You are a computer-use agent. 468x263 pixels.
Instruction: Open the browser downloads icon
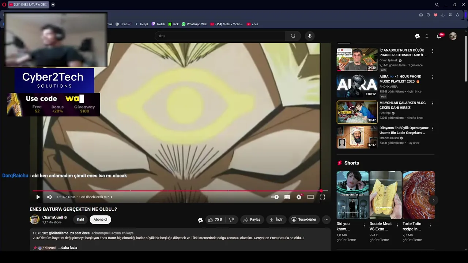[443, 15]
